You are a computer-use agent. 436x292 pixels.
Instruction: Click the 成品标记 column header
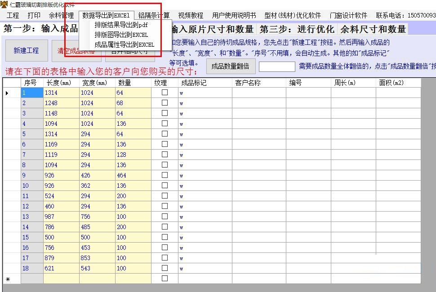pyautogui.click(x=205, y=83)
